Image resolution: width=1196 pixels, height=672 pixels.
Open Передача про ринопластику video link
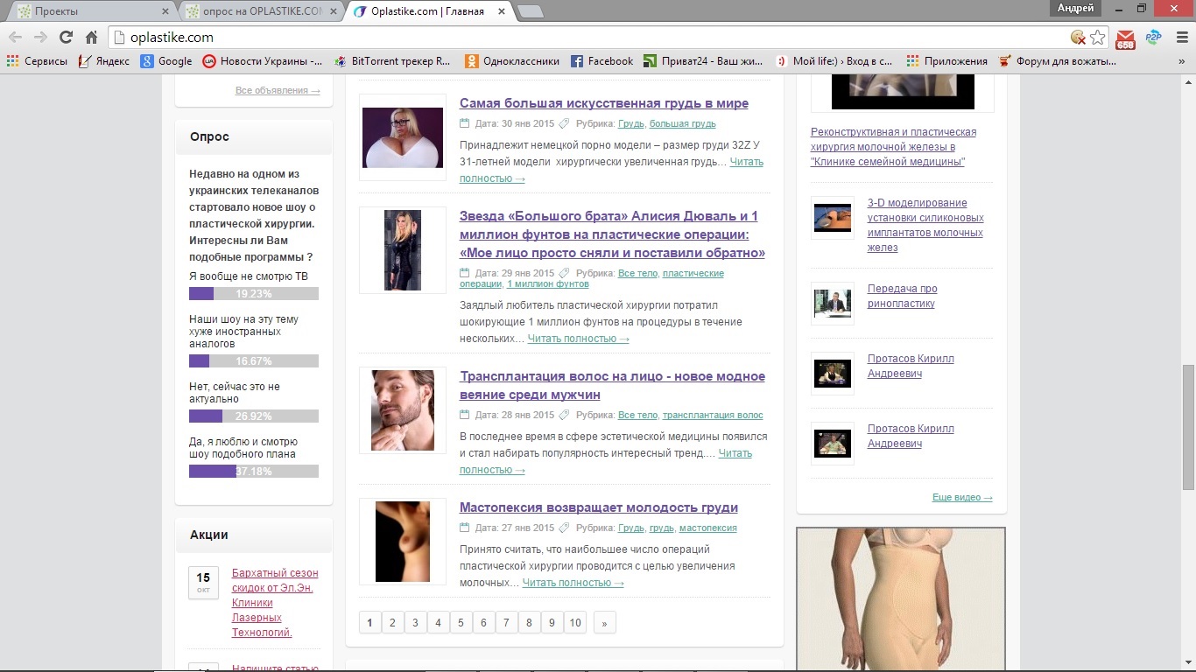(x=903, y=296)
